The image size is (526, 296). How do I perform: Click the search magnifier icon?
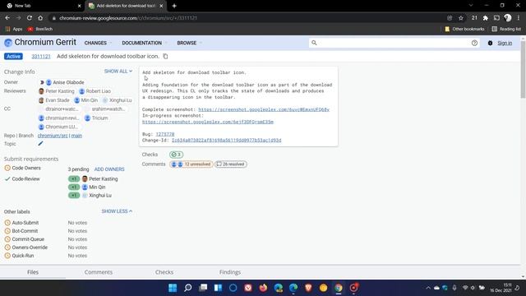pyautogui.click(x=314, y=43)
